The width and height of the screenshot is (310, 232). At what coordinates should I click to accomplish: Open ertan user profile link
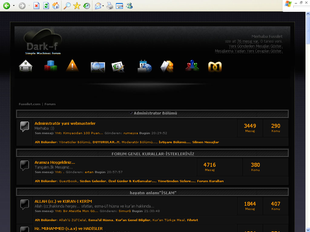tap(89, 172)
